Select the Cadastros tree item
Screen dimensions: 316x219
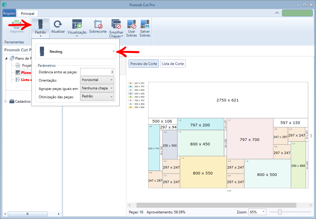pos(23,101)
